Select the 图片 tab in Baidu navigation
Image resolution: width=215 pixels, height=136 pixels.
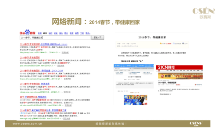coord(66,33)
